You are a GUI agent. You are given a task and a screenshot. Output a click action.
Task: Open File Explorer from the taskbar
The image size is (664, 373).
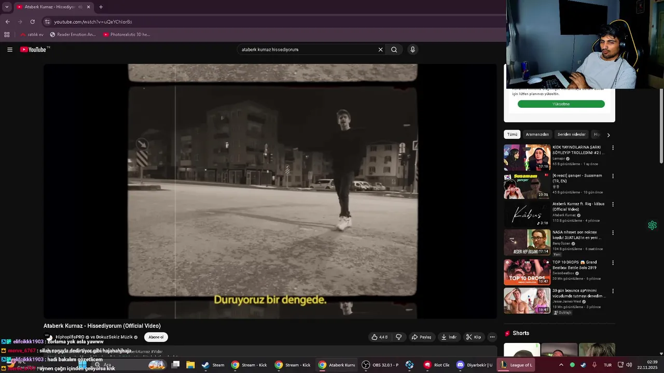190,365
